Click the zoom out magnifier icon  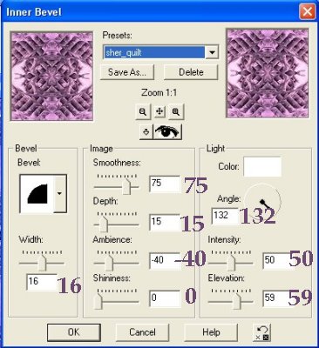pos(143,112)
